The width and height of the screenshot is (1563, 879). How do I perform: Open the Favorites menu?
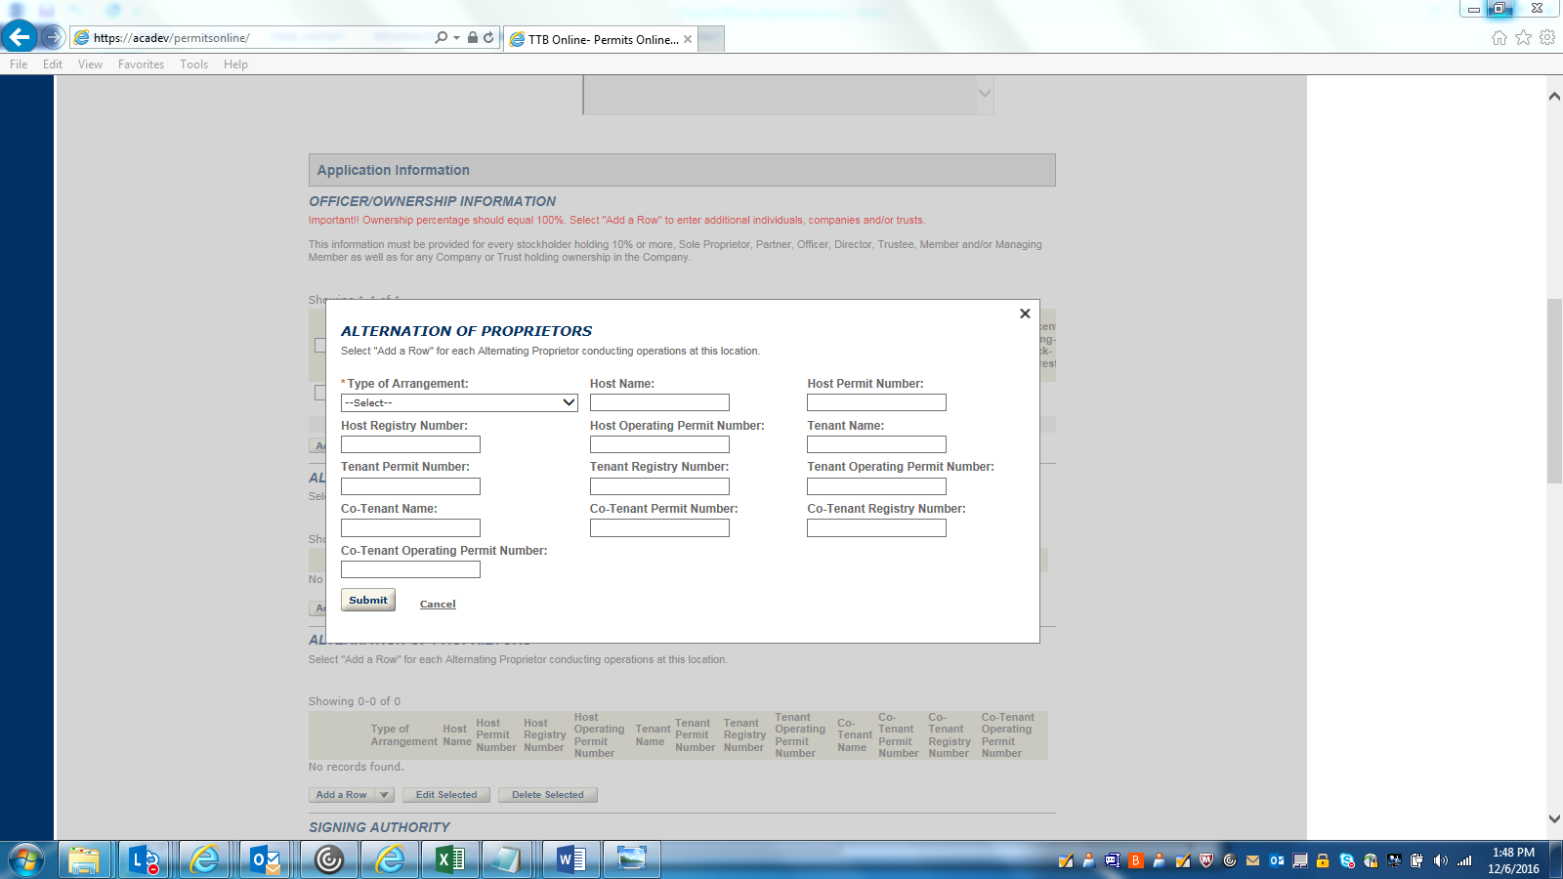141,64
